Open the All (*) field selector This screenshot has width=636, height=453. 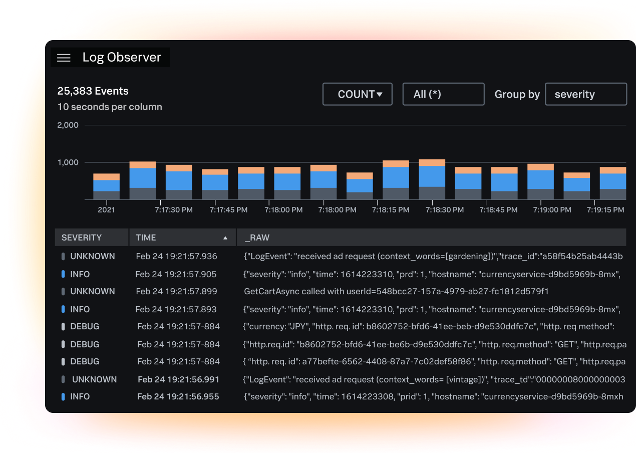[x=444, y=94]
